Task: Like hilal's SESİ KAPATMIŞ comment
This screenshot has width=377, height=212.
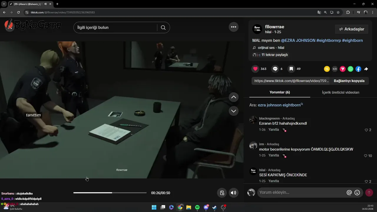Action: (366, 181)
